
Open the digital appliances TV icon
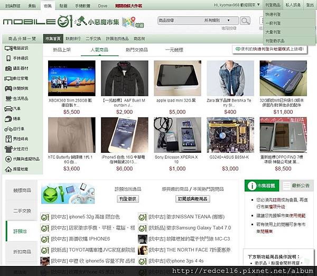click(x=8, y=78)
